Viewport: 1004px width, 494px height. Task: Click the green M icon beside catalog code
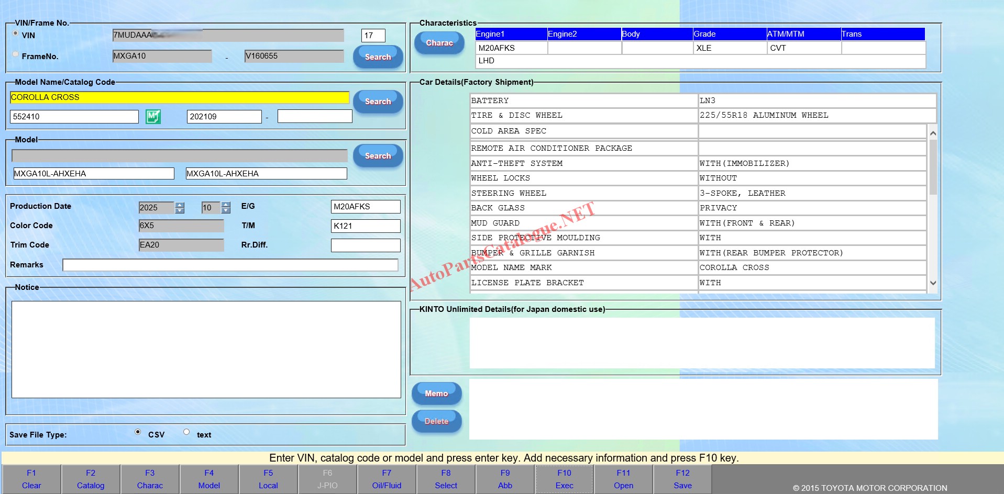[153, 117]
